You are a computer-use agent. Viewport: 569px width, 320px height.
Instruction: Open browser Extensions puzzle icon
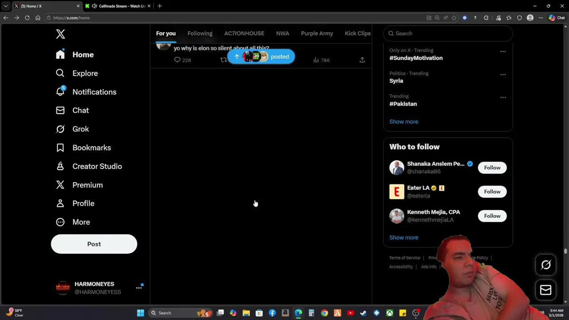point(486,18)
